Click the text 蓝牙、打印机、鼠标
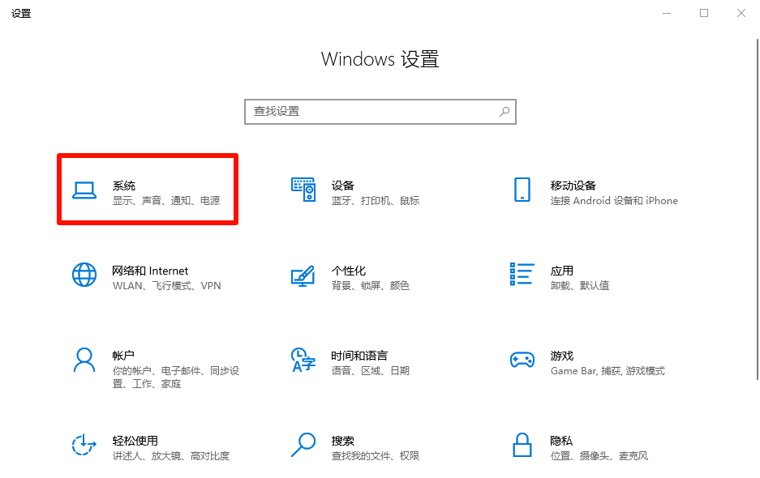This screenshot has height=478, width=760. [376, 200]
